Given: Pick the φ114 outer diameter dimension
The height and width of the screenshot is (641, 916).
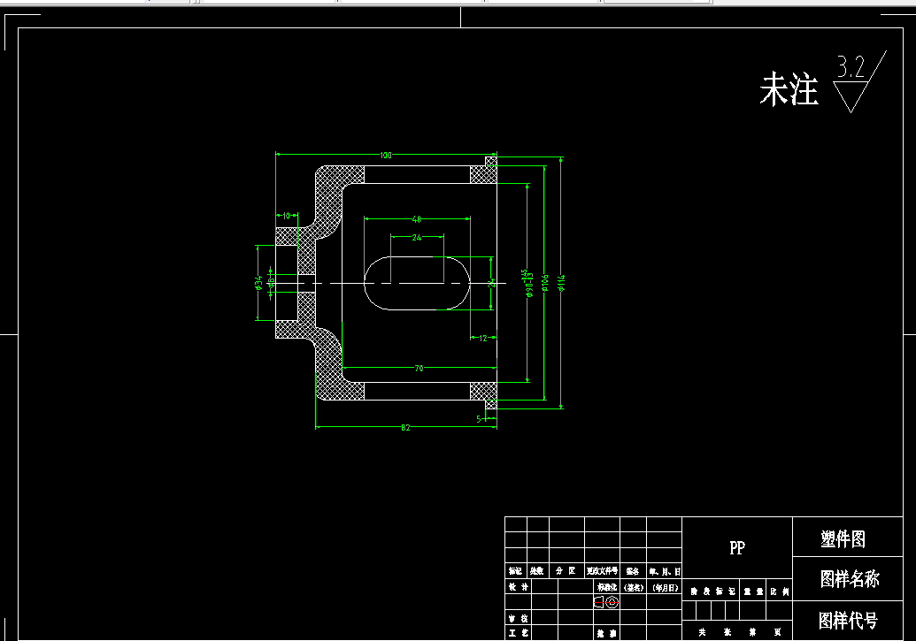Looking at the screenshot, I should (561, 283).
